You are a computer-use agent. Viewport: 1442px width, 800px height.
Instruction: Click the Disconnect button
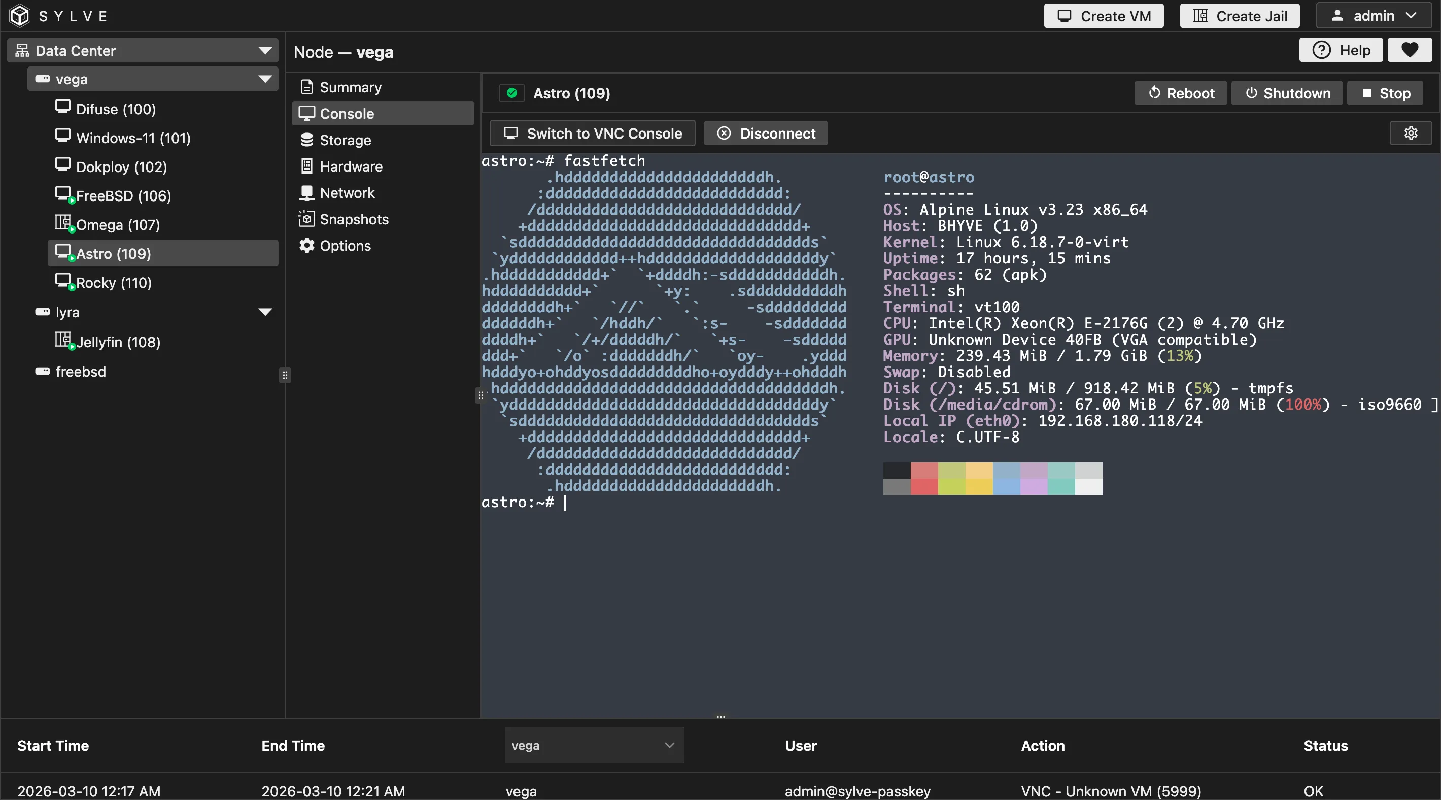coord(765,133)
